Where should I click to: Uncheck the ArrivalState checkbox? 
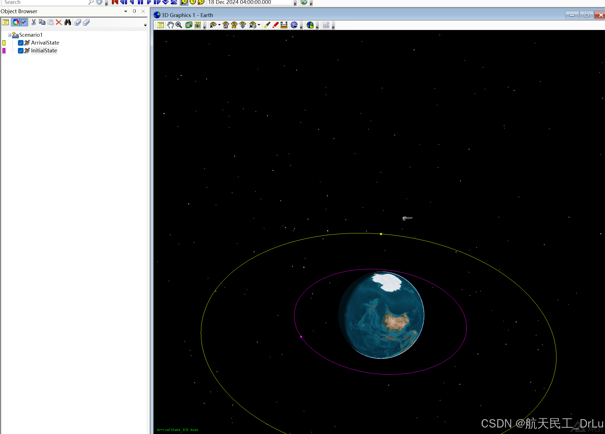(21, 43)
